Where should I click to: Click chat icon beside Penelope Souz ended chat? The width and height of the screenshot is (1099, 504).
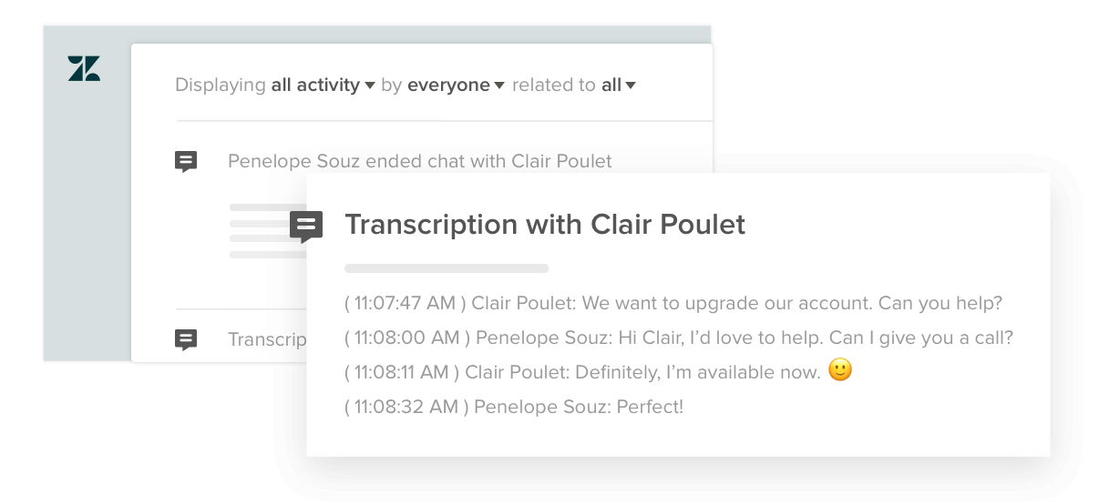coord(186,162)
